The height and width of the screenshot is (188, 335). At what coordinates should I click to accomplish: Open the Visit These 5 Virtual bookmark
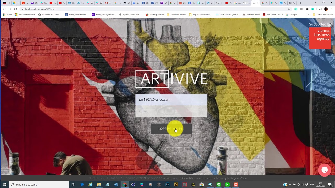(x=227, y=15)
